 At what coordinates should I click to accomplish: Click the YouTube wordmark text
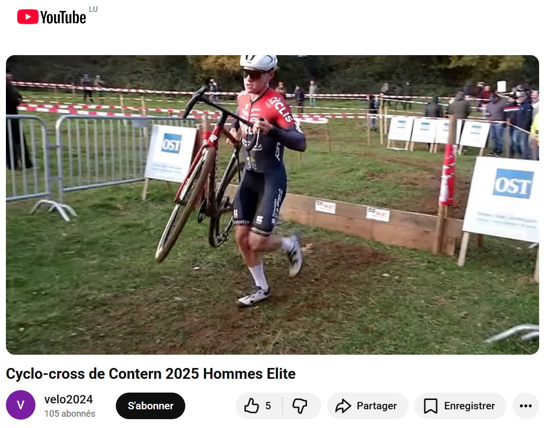click(x=63, y=17)
